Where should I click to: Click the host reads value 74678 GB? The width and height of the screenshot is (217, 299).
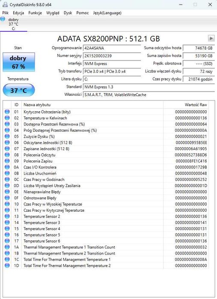(x=199, y=48)
